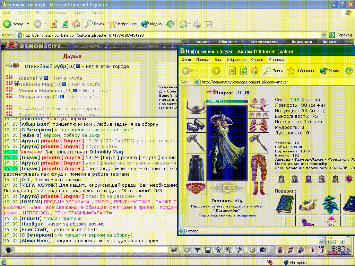This screenshot has height=266, width=355.
Task: Open info icon beside Миада из ада[9]
Action: tap(62, 97)
